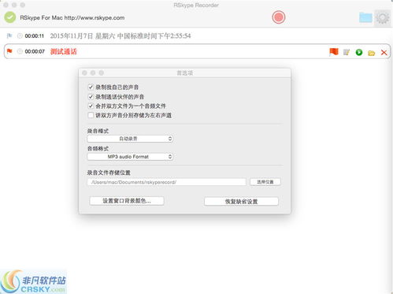This screenshot has width=393, height=294.
Task: Click 恢复缺省设置 to restore defaults
Action: click(241, 202)
